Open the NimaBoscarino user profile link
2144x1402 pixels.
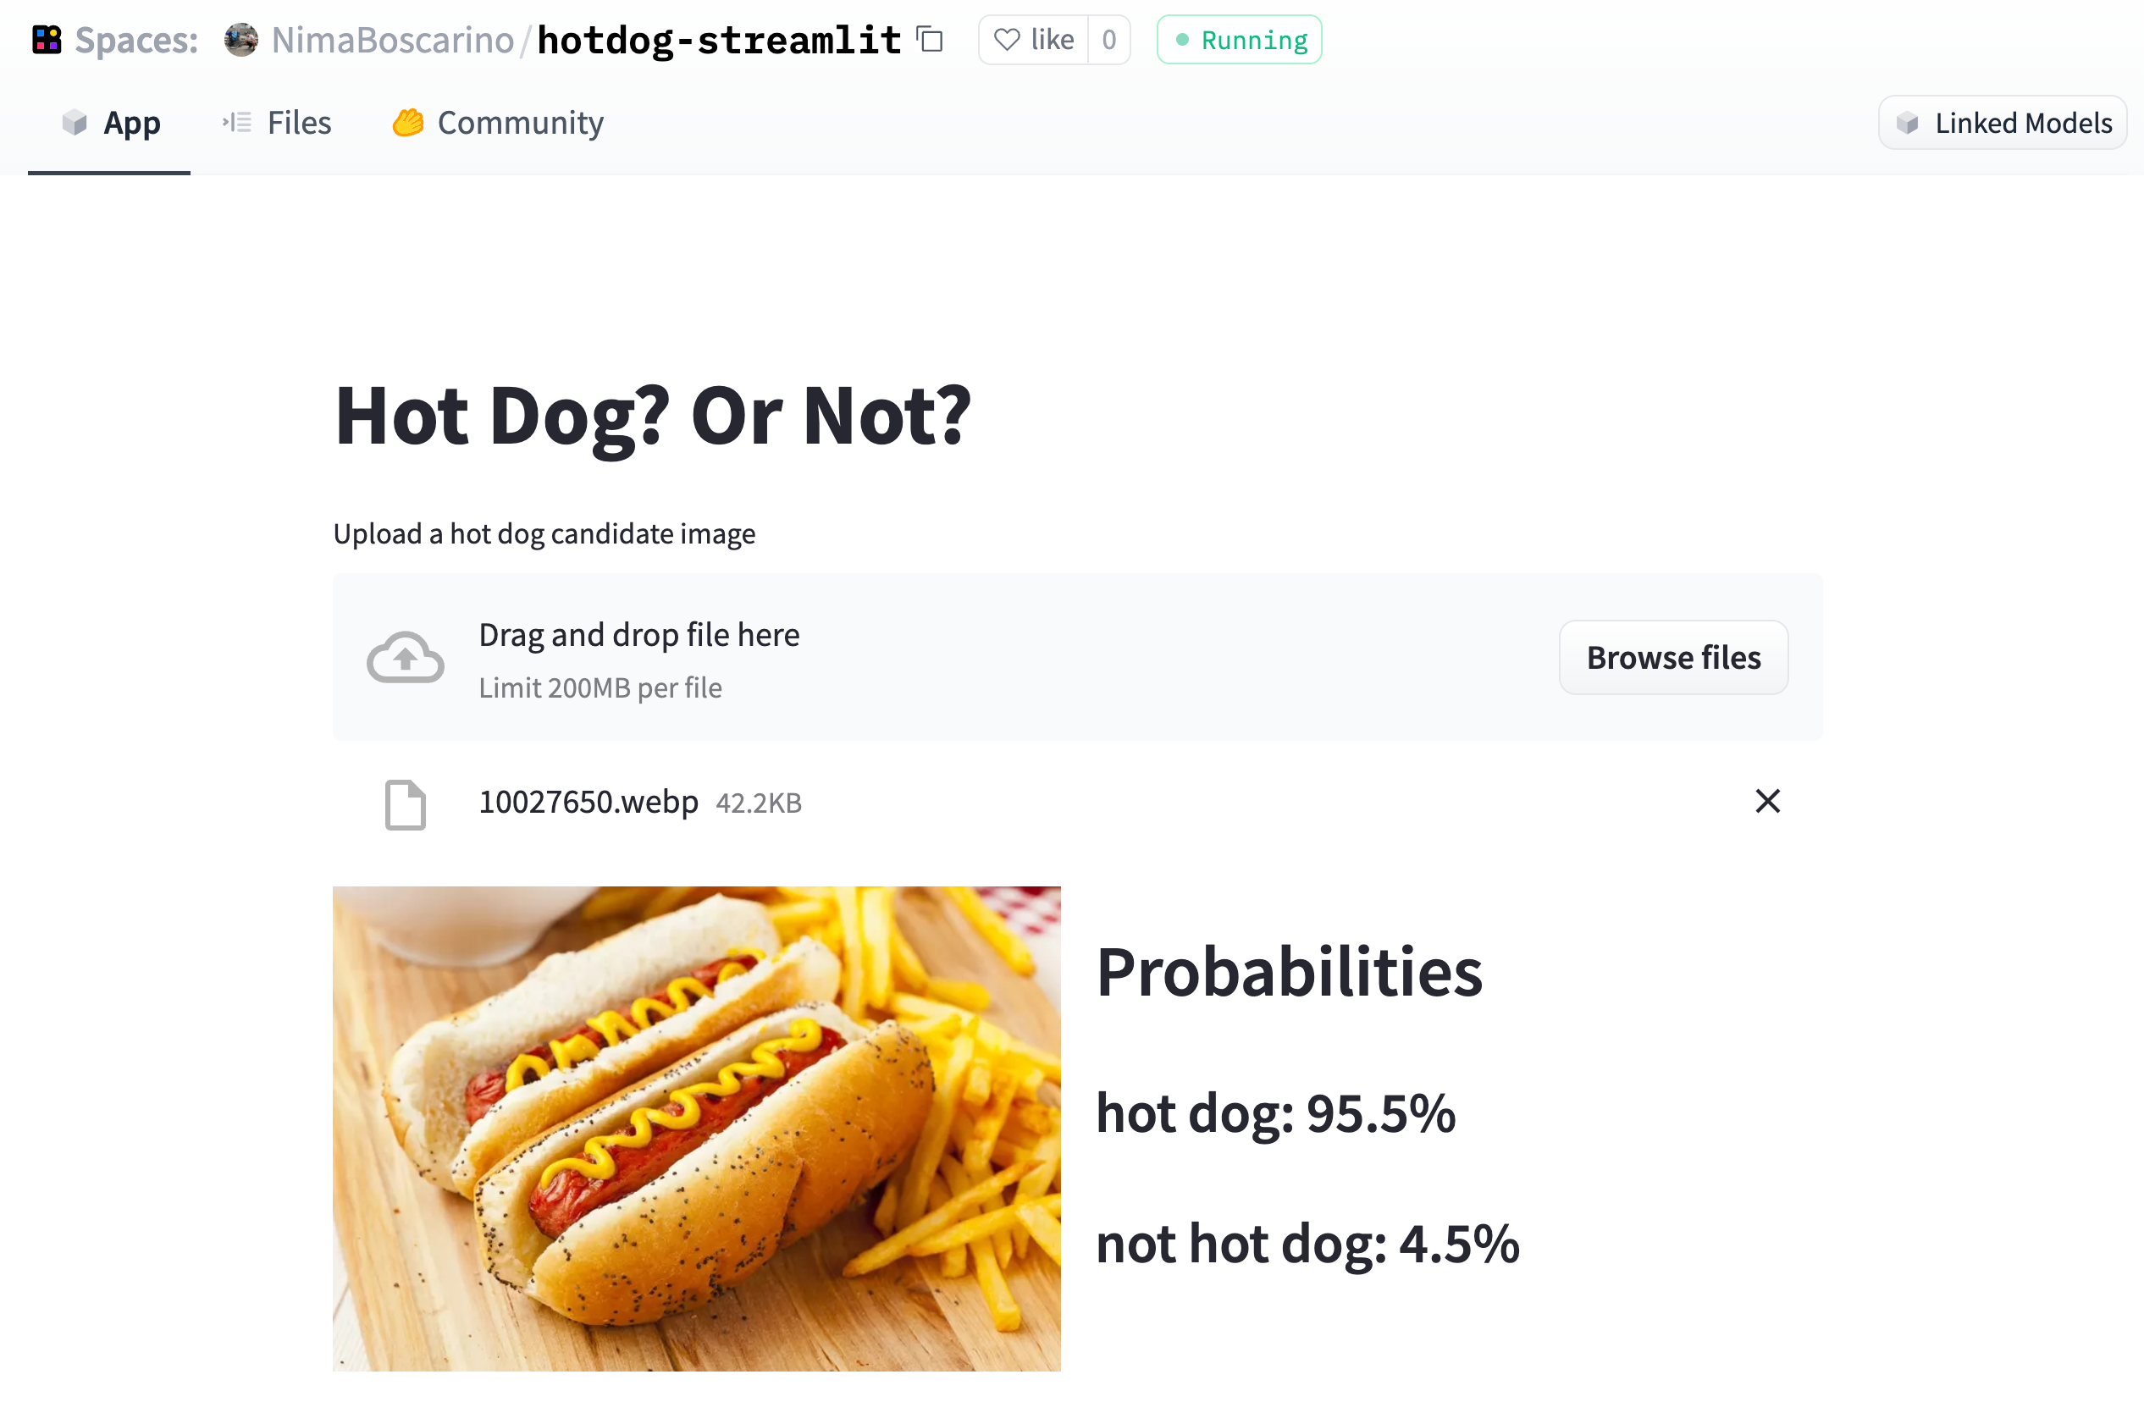[x=393, y=40]
